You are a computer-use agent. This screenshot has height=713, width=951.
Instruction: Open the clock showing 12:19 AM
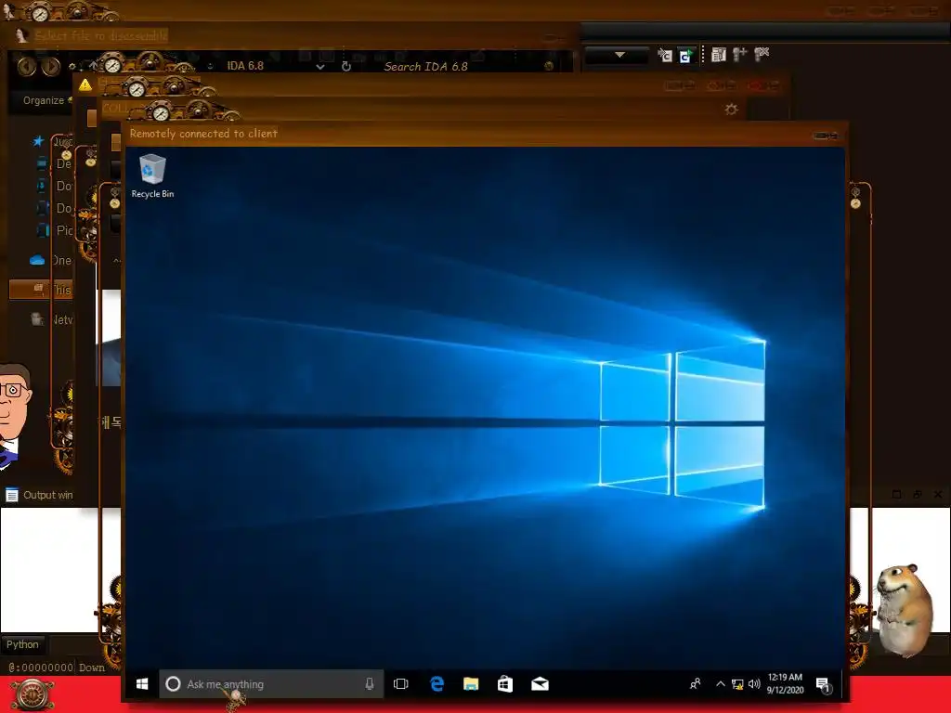pos(785,683)
